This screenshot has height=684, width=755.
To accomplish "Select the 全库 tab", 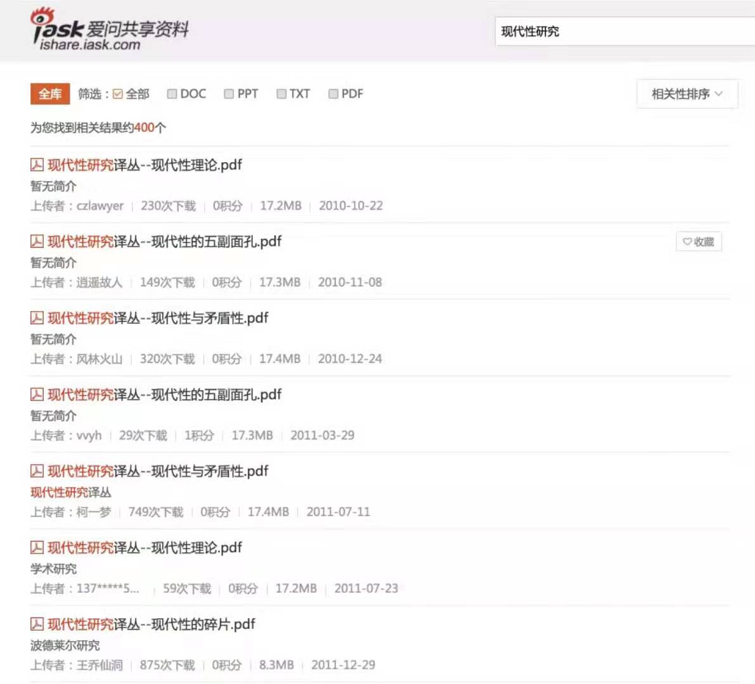I will coord(50,94).
